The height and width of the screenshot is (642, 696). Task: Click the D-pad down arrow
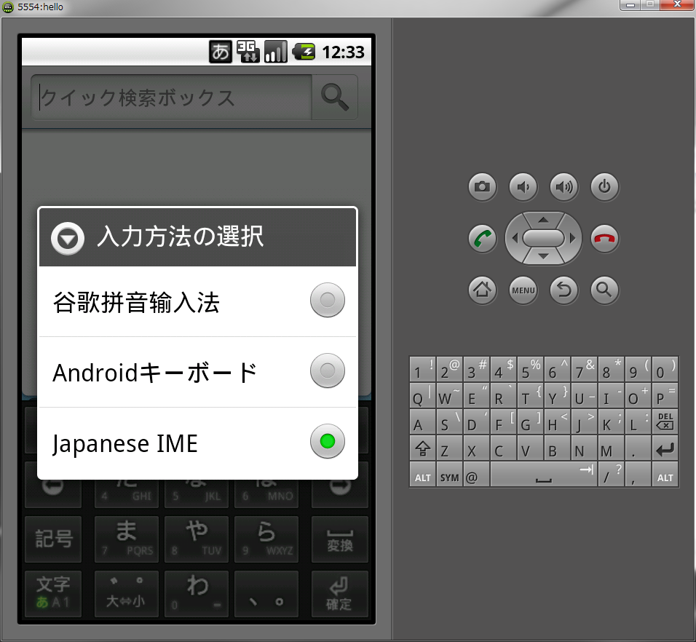click(543, 257)
